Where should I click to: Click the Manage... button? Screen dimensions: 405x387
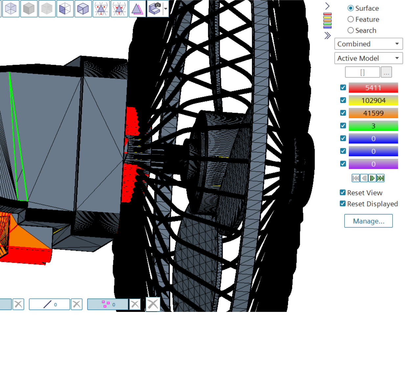(368, 221)
